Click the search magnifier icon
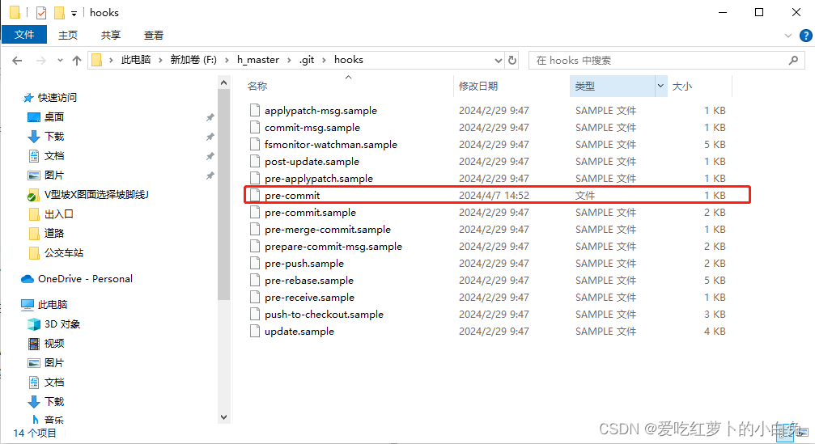Image resolution: width=815 pixels, height=444 pixels. (x=793, y=60)
